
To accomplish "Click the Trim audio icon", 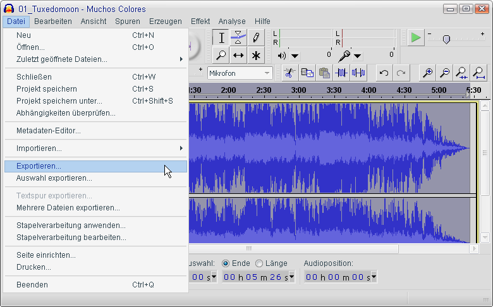I will click(x=341, y=73).
